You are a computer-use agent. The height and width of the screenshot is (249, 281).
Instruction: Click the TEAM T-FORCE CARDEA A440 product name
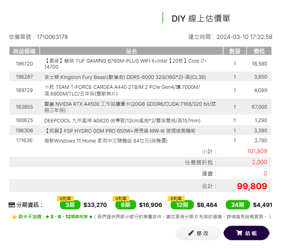pyautogui.click(x=122, y=90)
